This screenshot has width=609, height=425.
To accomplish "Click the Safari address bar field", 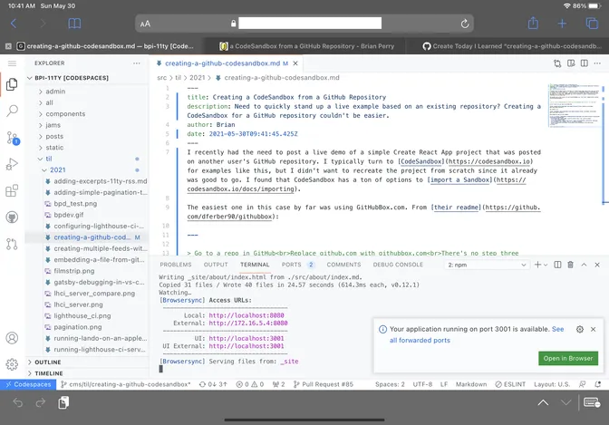I will 304,24.
